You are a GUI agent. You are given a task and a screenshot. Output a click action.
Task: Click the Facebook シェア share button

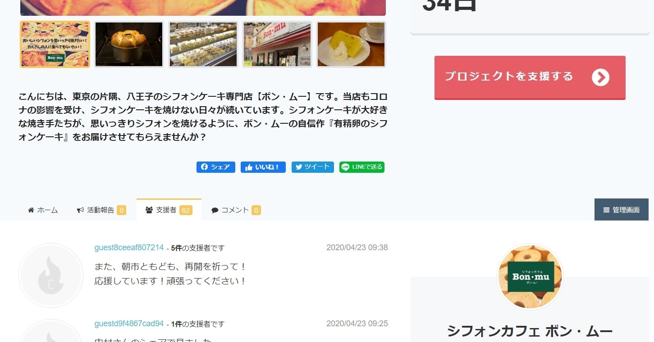point(215,167)
